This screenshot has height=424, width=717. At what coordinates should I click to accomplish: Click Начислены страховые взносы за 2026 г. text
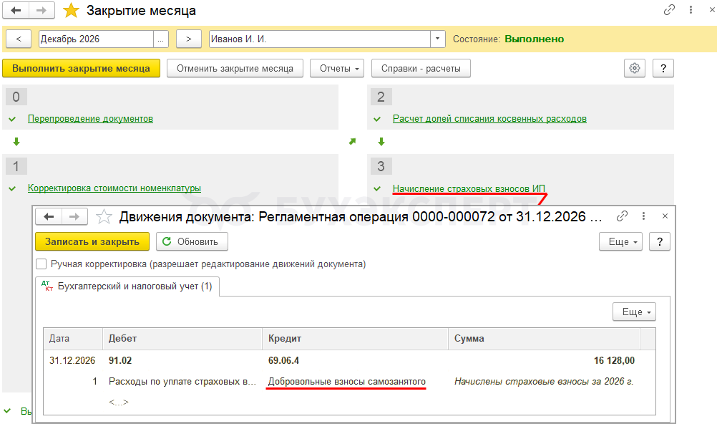[x=544, y=382]
